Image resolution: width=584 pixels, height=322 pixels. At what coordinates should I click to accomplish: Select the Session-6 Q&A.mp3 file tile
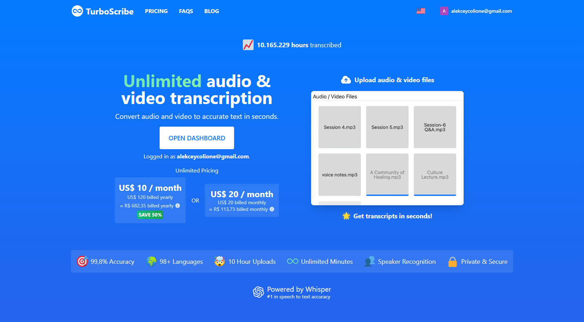click(x=435, y=127)
